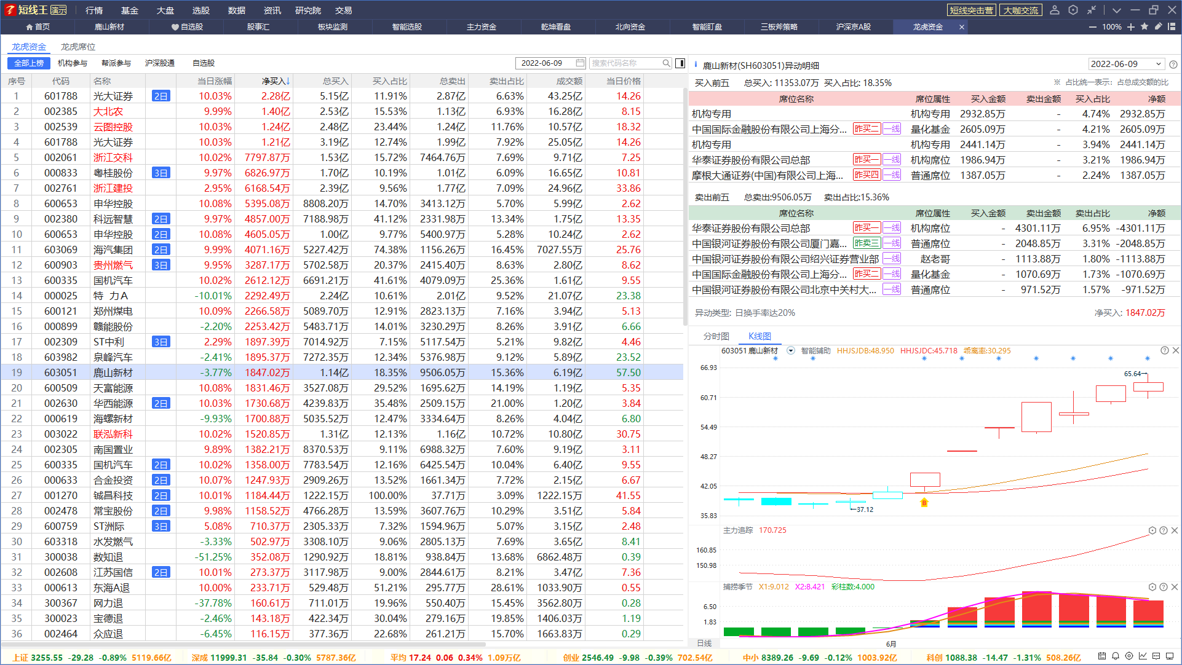The width and height of the screenshot is (1182, 665).
Task: Click the target circle icon in the status bar
Action: pyautogui.click(x=1129, y=656)
